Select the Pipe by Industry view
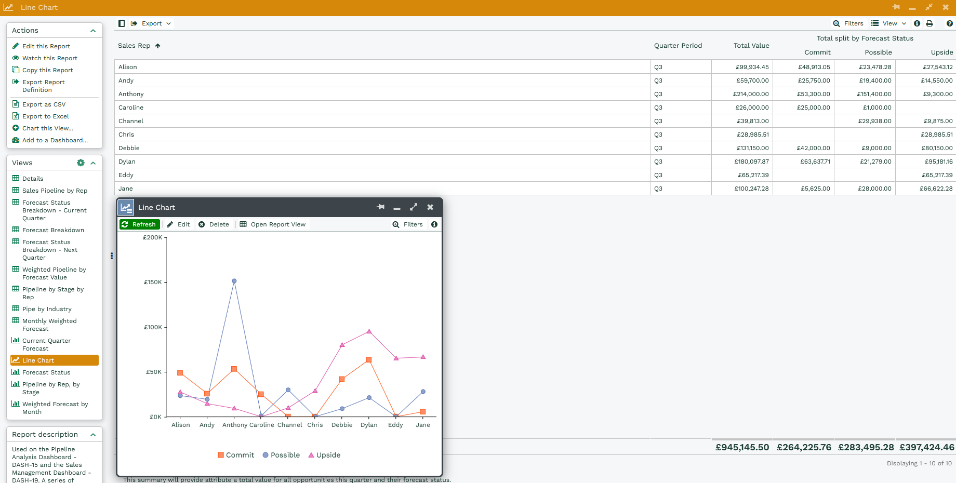The height and width of the screenshot is (483, 956). pyautogui.click(x=47, y=309)
